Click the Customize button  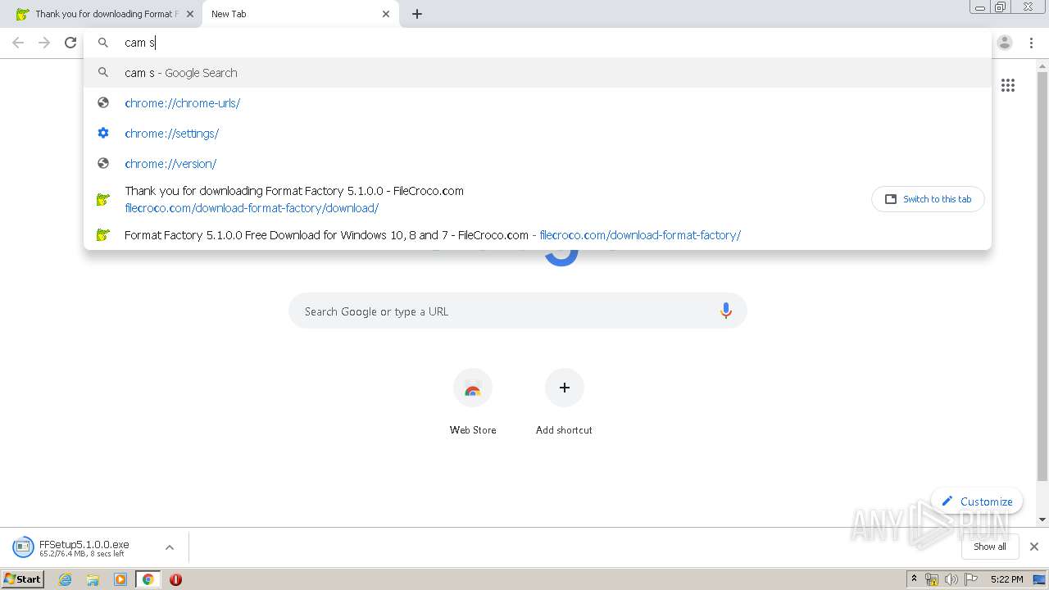(977, 501)
